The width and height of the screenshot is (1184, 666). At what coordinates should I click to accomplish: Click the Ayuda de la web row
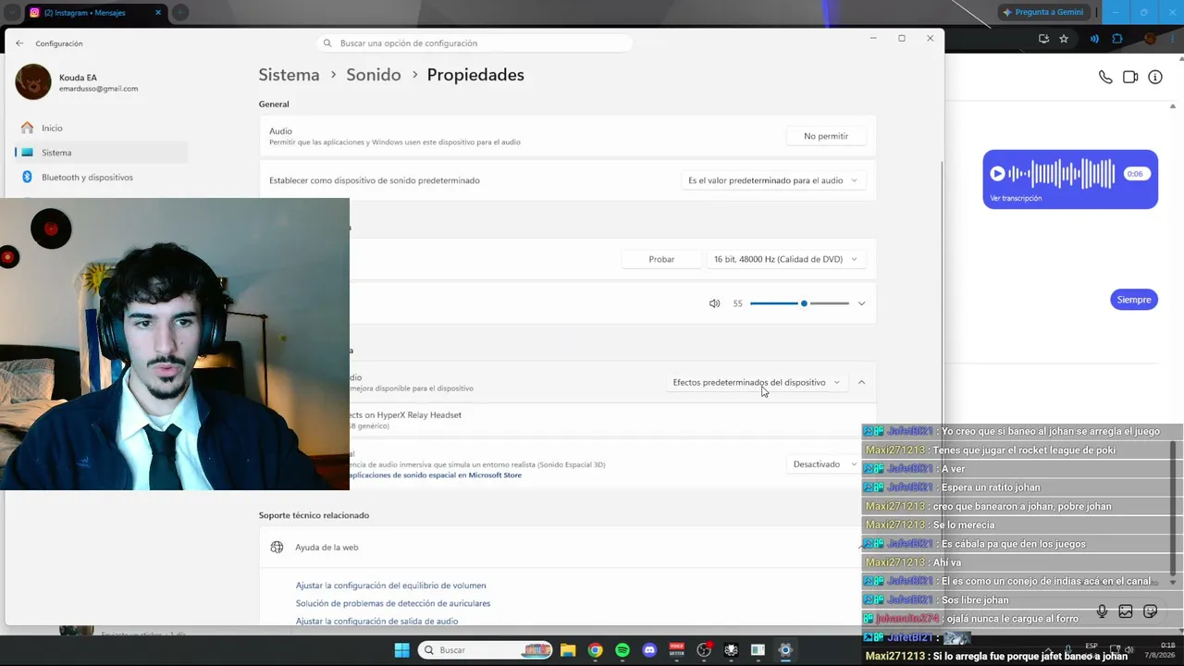567,548
